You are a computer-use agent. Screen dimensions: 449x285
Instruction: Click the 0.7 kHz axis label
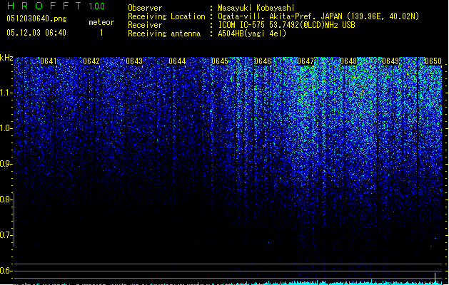[6, 235]
